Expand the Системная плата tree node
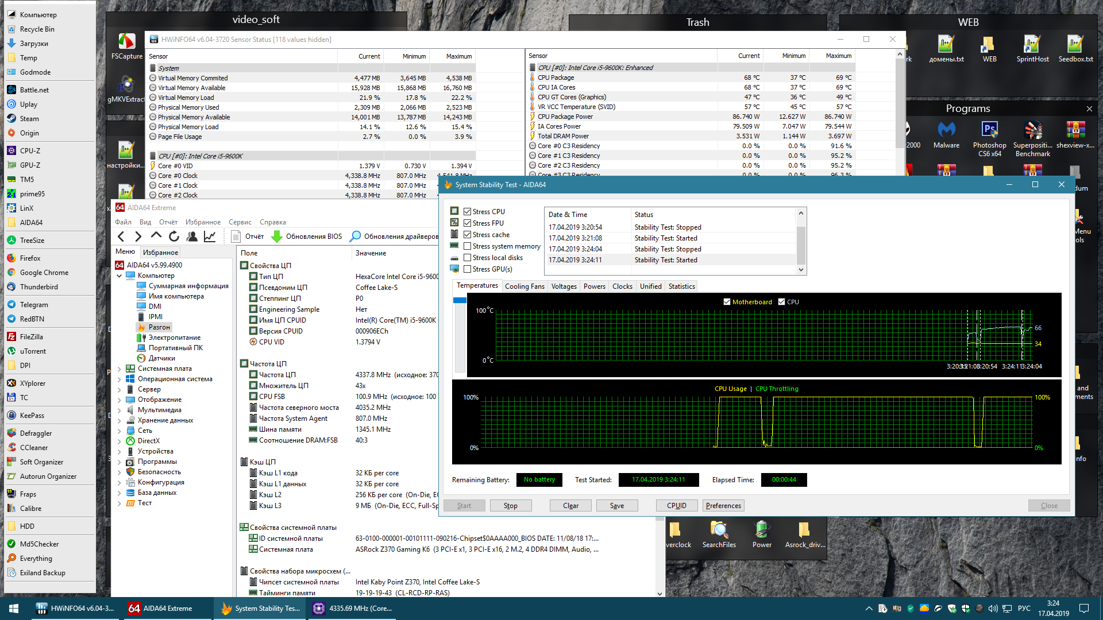 [119, 369]
